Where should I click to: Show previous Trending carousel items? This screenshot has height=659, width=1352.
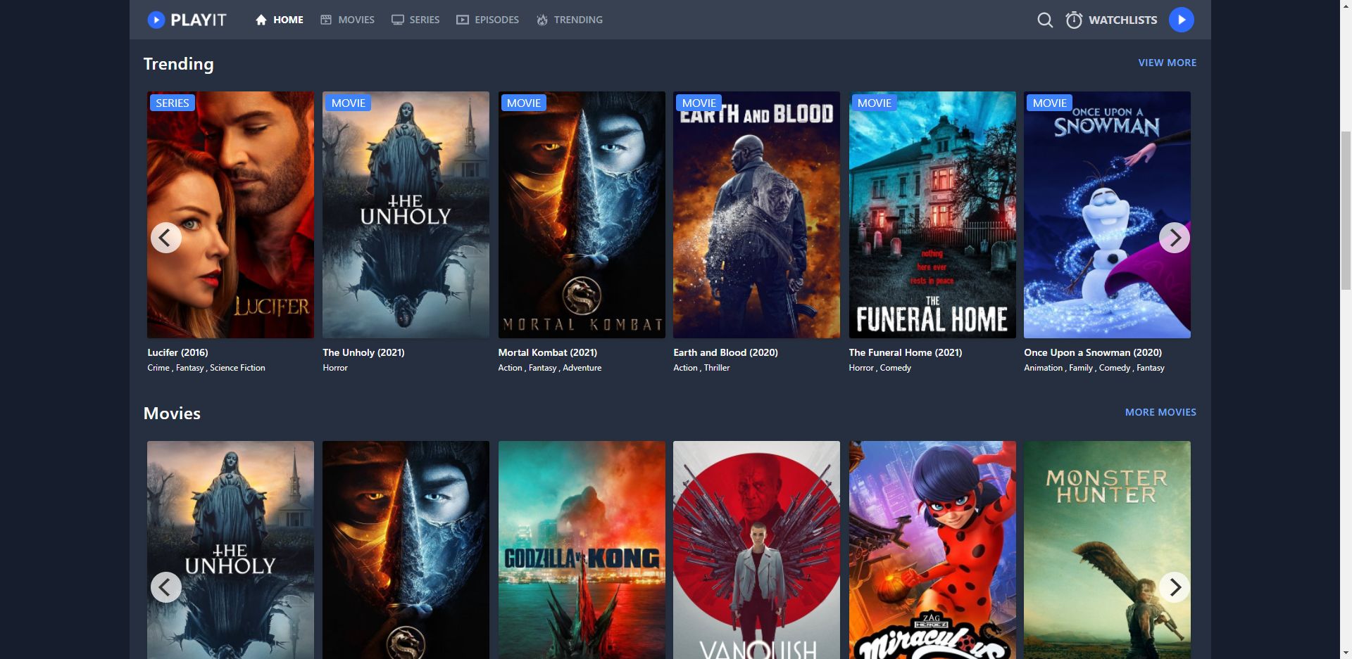pyautogui.click(x=166, y=238)
